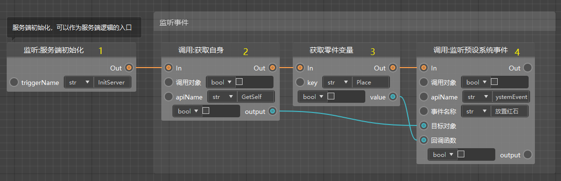
Task: Click the key port on 获取零件变量 node
Action: (301, 82)
